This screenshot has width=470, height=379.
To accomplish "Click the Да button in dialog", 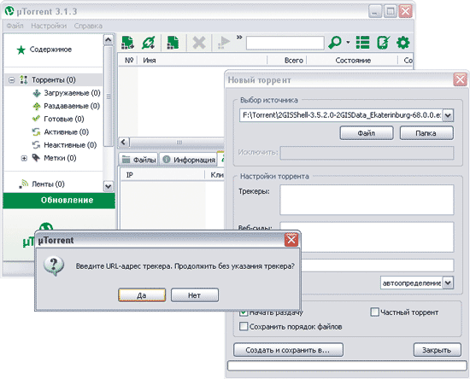I will (142, 295).
